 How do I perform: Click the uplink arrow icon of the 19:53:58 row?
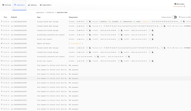[x=2, y=65]
